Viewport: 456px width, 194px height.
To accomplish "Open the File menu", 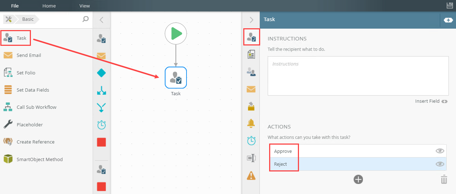I will (x=15, y=6).
